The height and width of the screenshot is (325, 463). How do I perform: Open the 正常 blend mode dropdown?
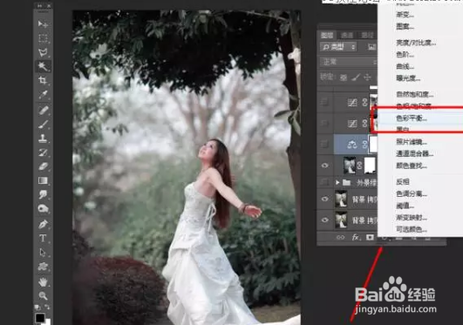[x=348, y=62]
